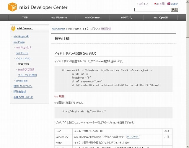The image size is (189, 148).
Task: Open the mixi OpenID navigation tab
Action: (x=161, y=17)
